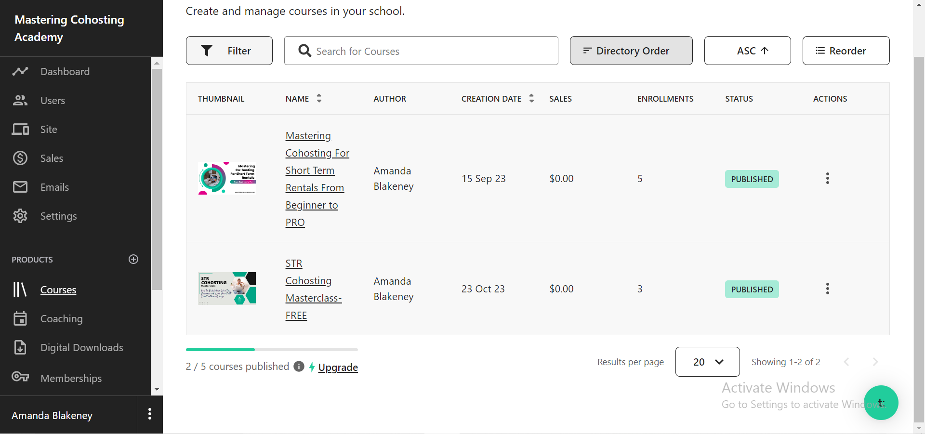The image size is (925, 434).
Task: Sort courses by Name column
Action: tap(319, 98)
